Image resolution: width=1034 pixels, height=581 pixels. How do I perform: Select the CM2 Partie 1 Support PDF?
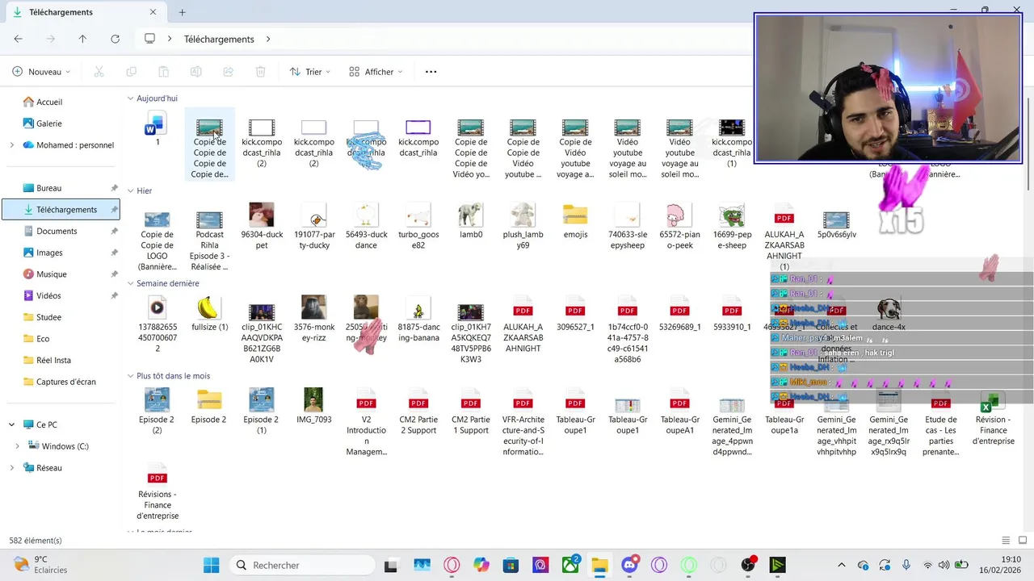(471, 412)
